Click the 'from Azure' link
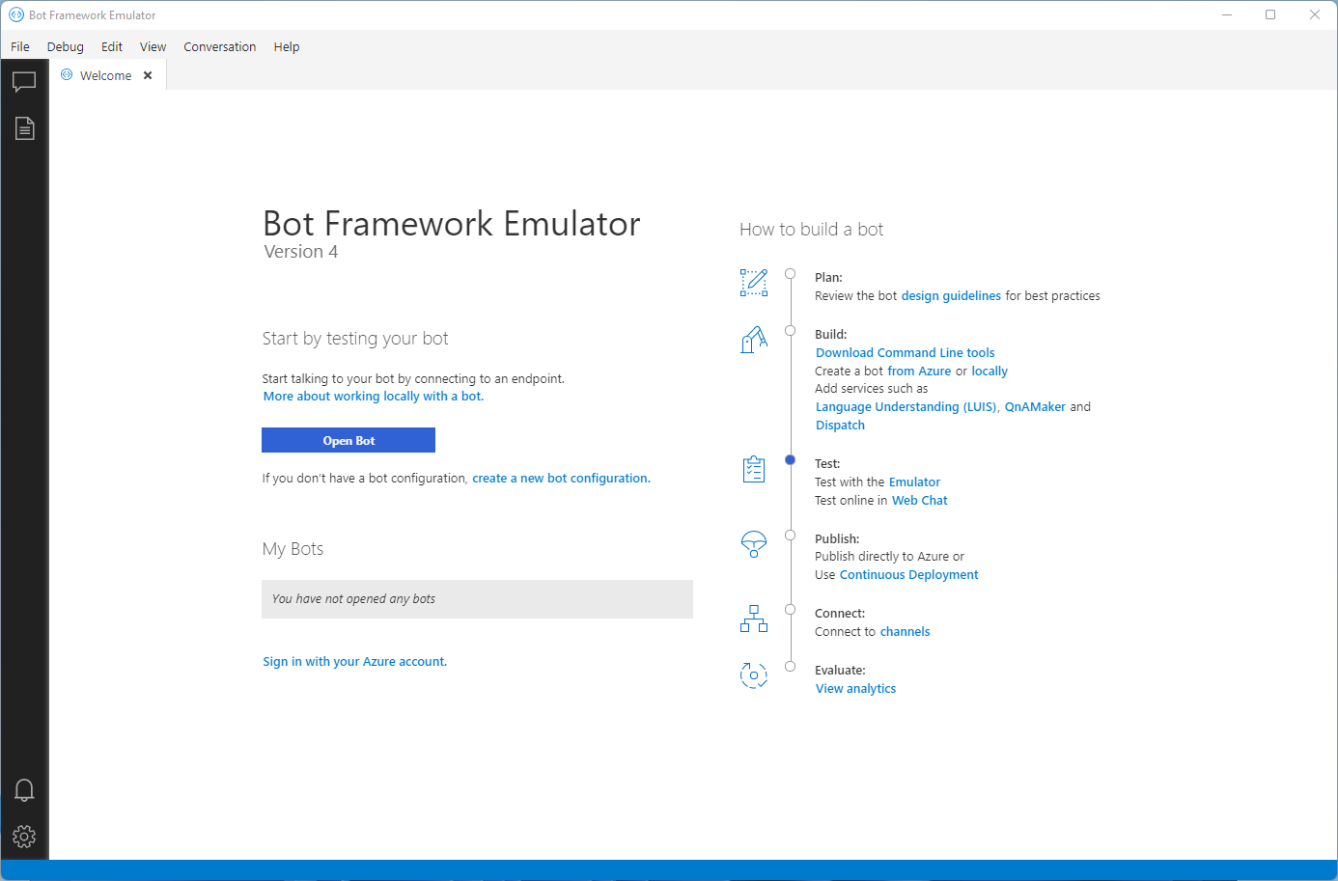This screenshot has height=881, width=1338. pyautogui.click(x=919, y=372)
